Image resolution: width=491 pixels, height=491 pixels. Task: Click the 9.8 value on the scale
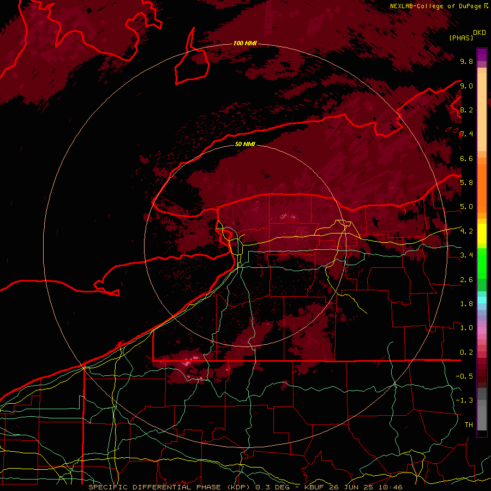click(466, 61)
